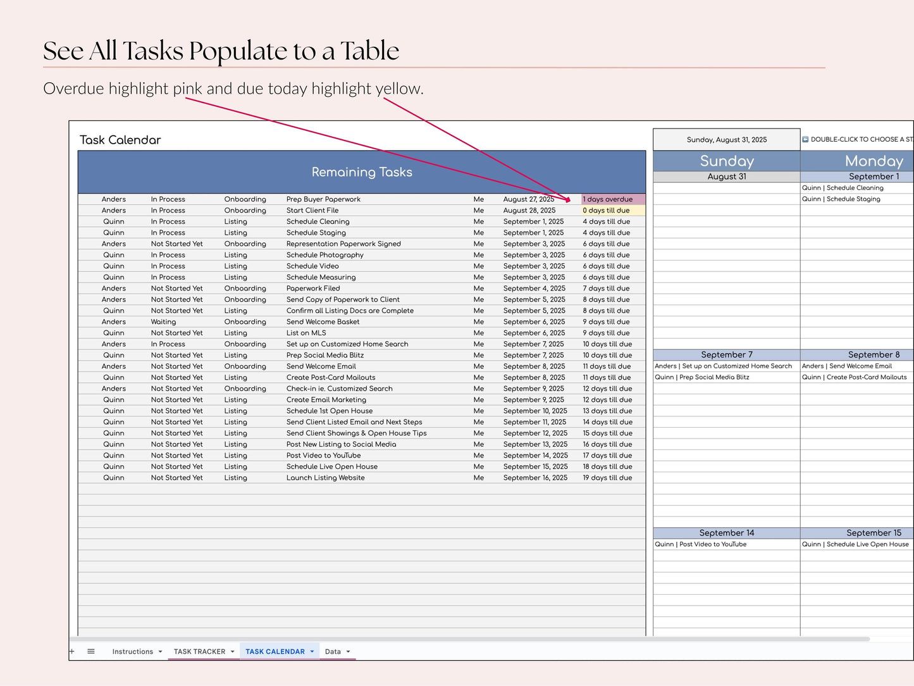The width and height of the screenshot is (914, 686).
Task: Click 'Set up on Customized Home Search' in table
Action: pos(347,344)
